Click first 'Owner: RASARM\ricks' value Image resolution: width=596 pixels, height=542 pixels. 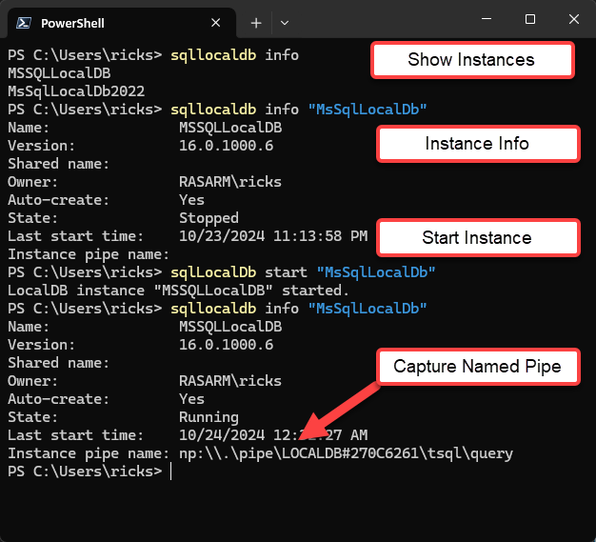click(x=230, y=182)
